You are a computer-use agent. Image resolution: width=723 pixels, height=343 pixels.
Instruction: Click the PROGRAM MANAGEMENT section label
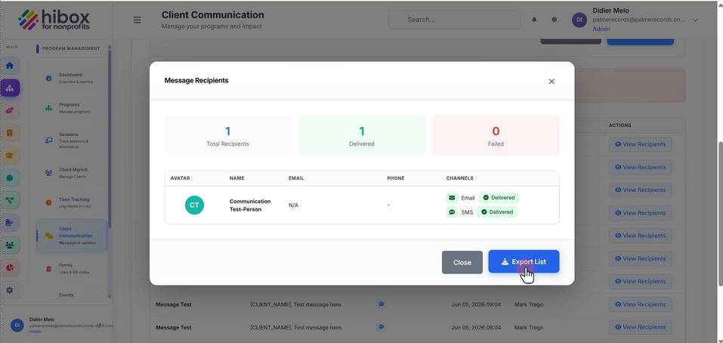tap(71, 48)
